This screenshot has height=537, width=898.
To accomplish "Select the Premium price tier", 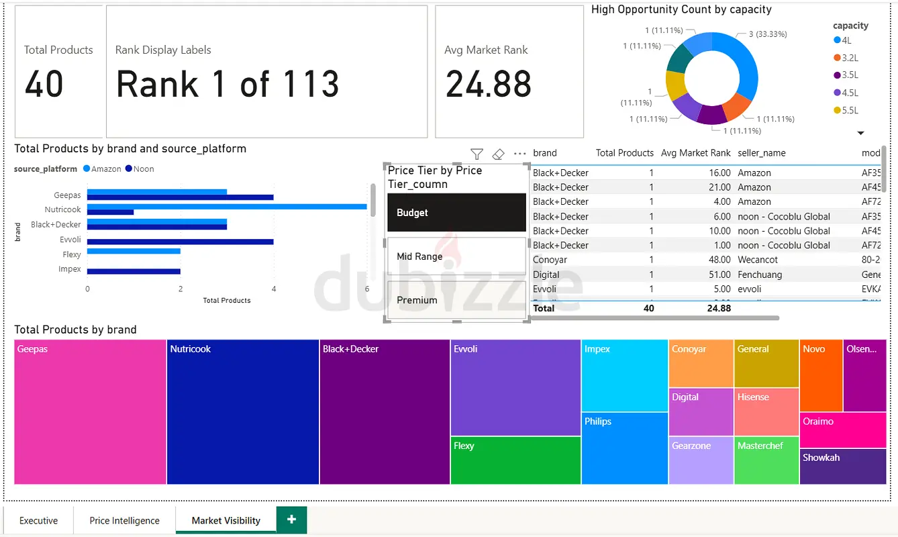I will pos(456,300).
